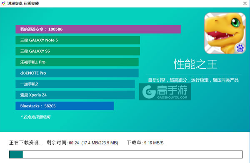This screenshot has height=163, width=250.
Task: Close the 逍遥安卓 installer window
Action: (x=245, y=3)
